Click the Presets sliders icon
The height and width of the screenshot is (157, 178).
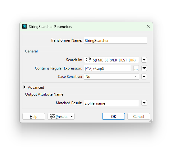[x=52, y=116]
